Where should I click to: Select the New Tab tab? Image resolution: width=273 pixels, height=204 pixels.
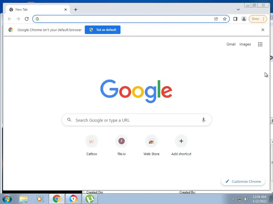(38, 10)
